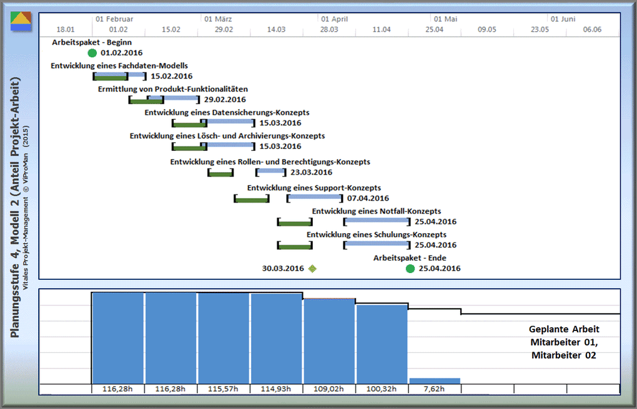Select the blue bar ending at 23.03.2016
Screen dimensions: 637x409
[x=271, y=171]
